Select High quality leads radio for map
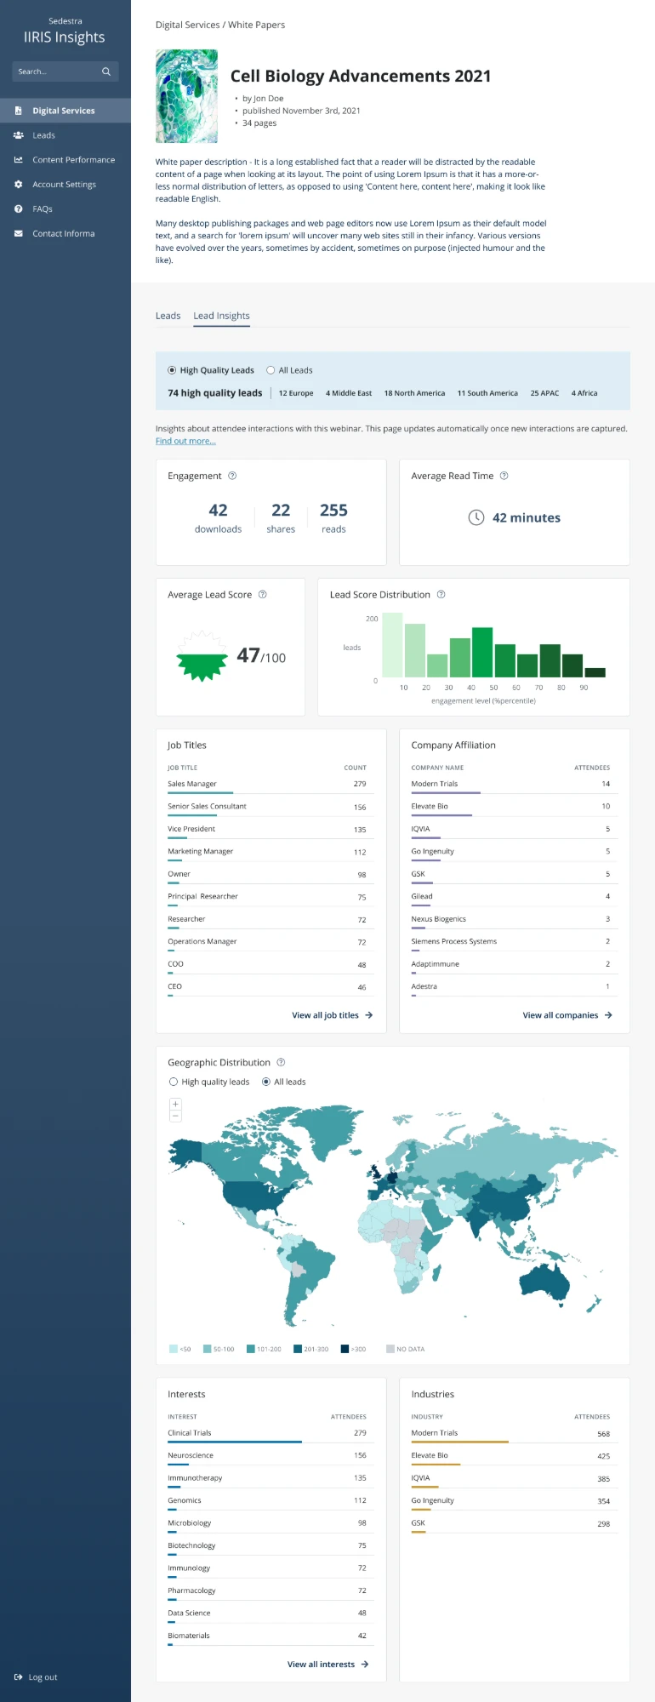Image resolution: width=655 pixels, height=1702 pixels. coord(174,1082)
